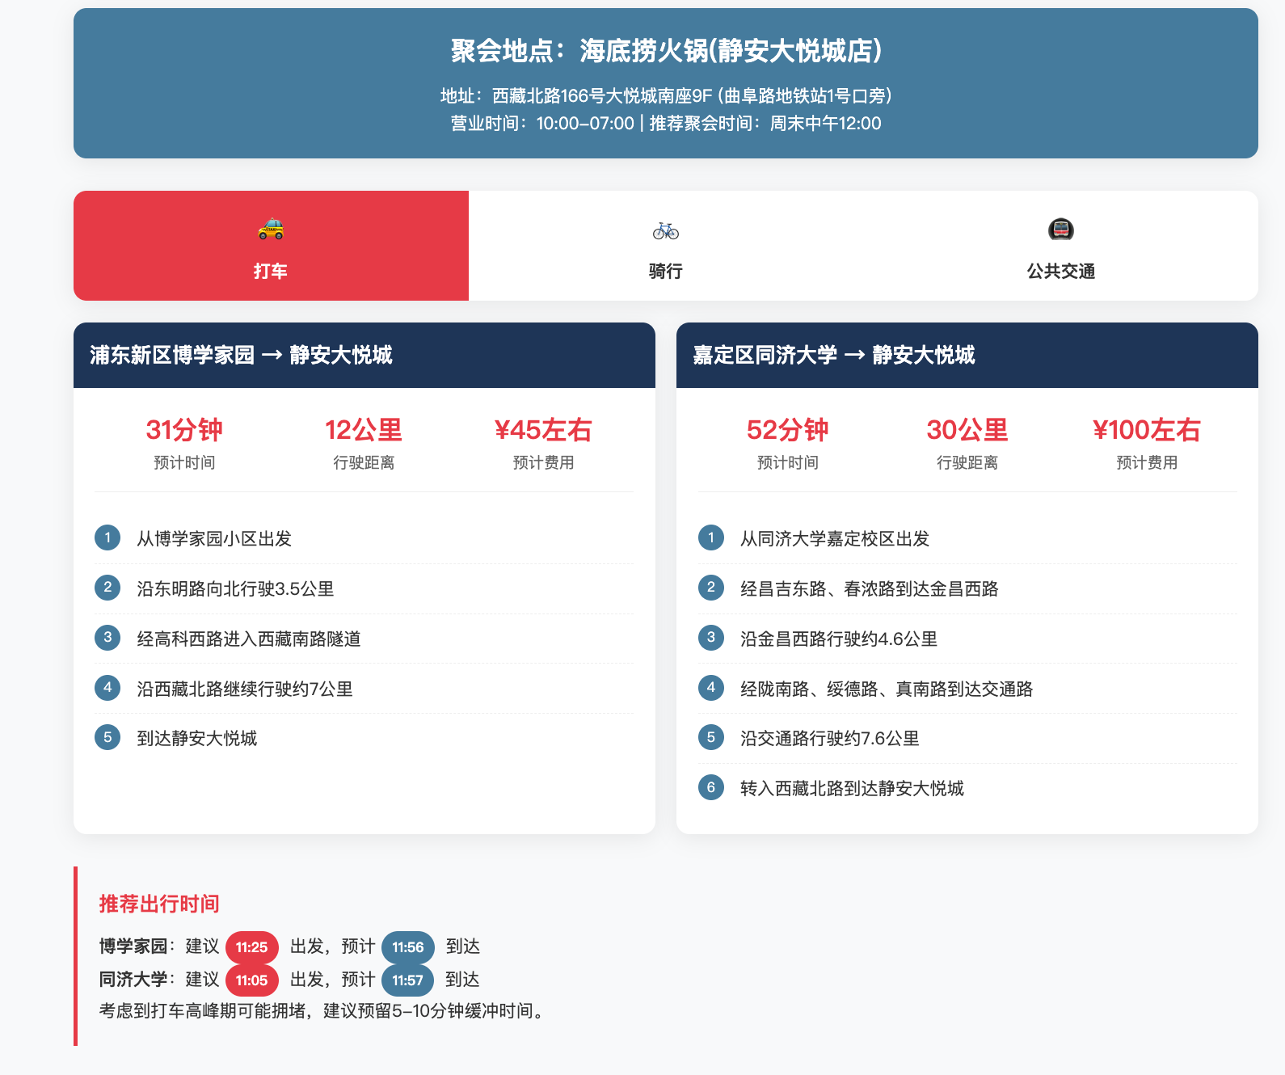This screenshot has width=1285, height=1075.
Task: Switch to the 公共交通 tab label
Action: 1060,272
